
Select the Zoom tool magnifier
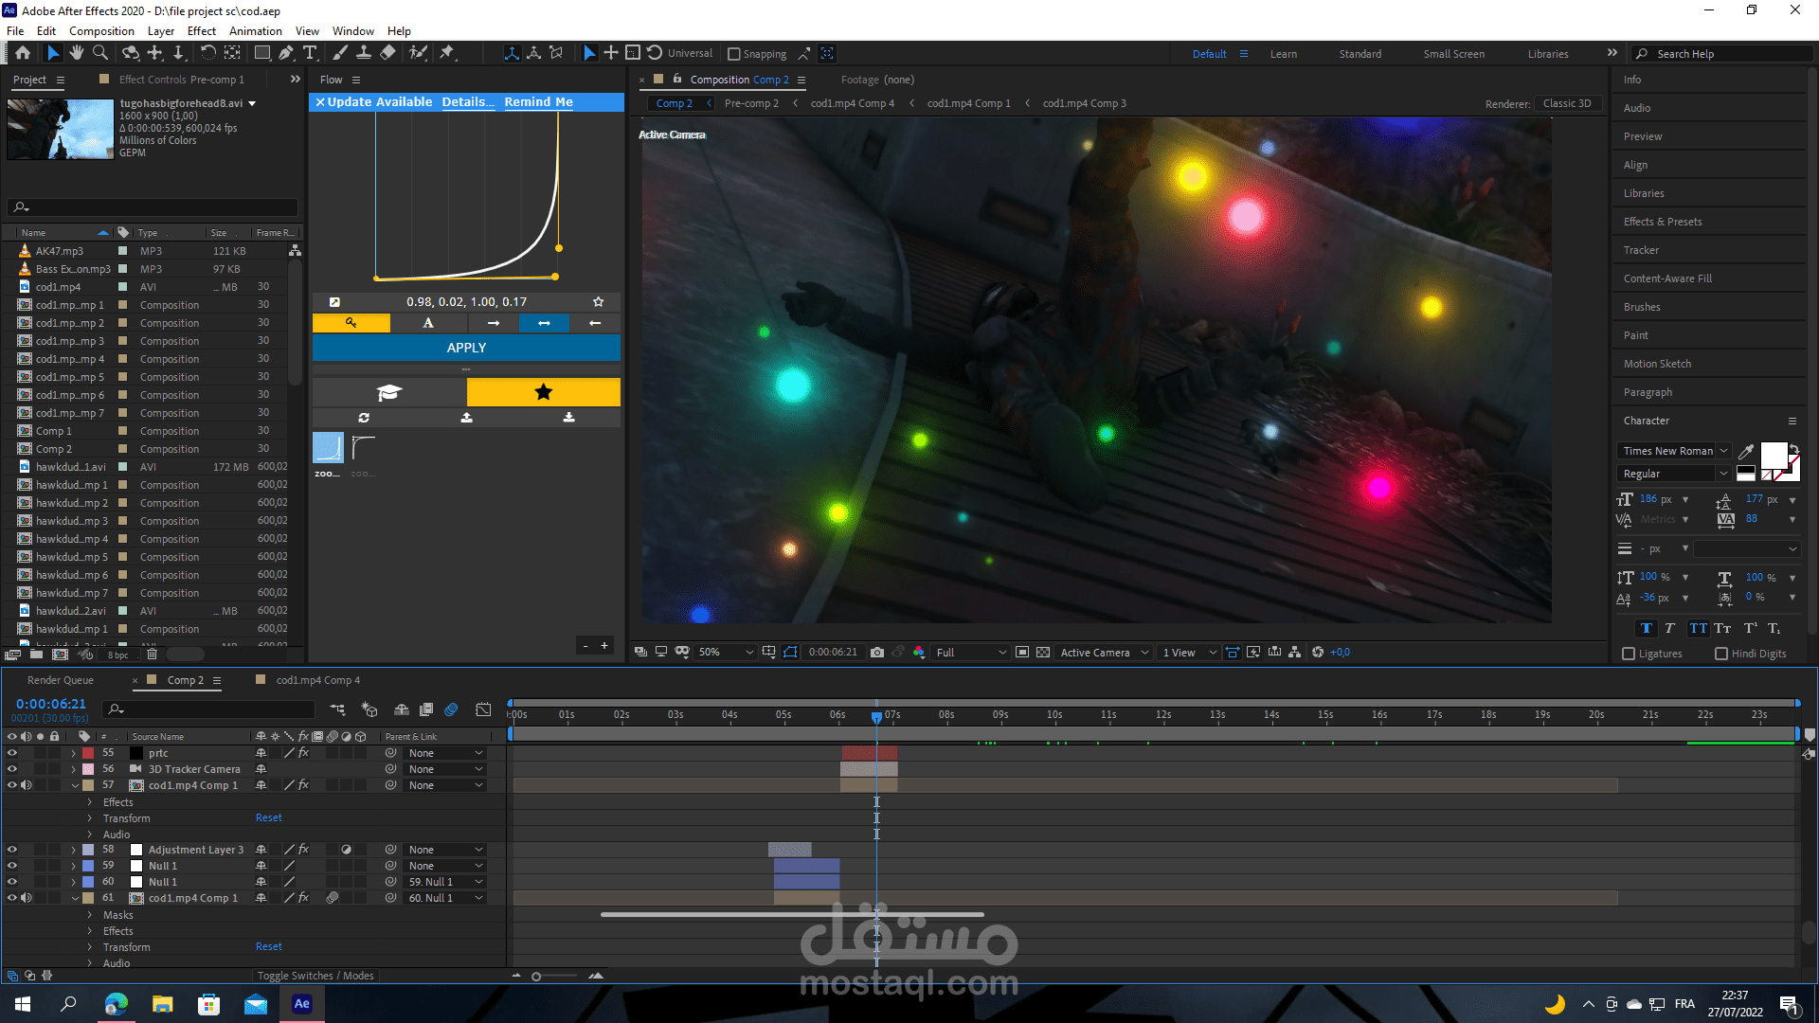point(100,53)
